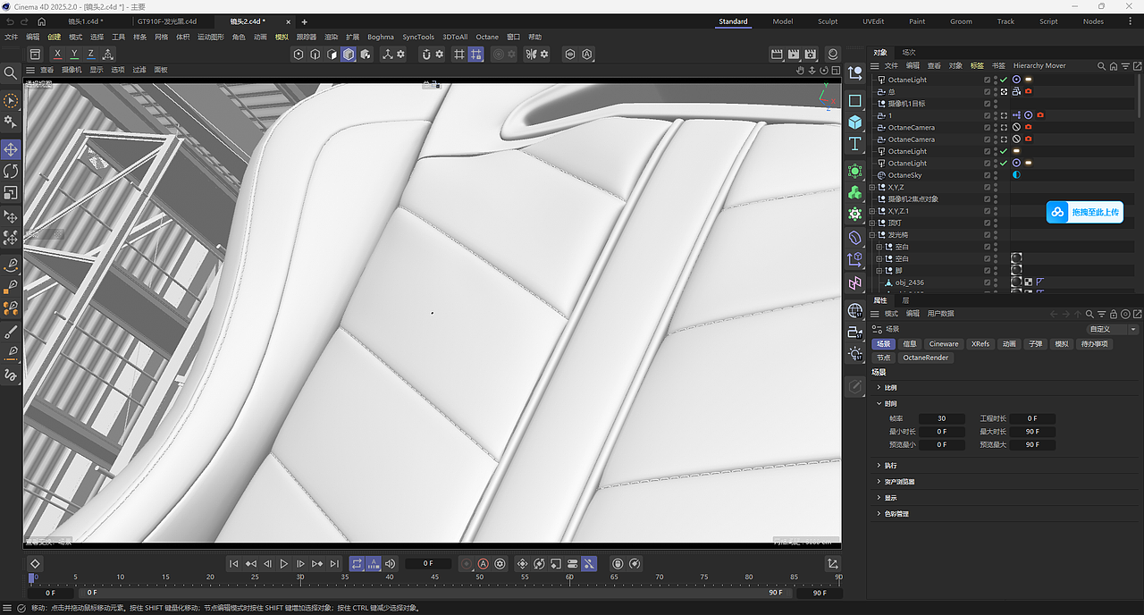Open the OctaneRender attribute tab
Screen dimensions: 1144x615
point(925,358)
